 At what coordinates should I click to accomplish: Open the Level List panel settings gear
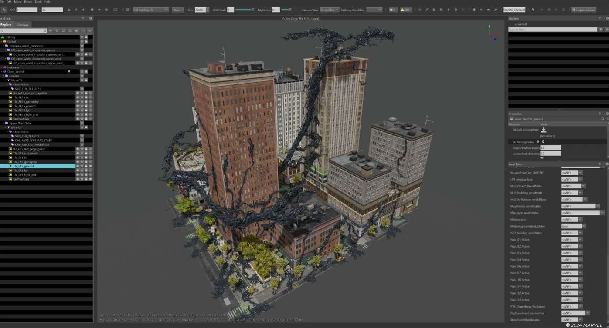91,18
